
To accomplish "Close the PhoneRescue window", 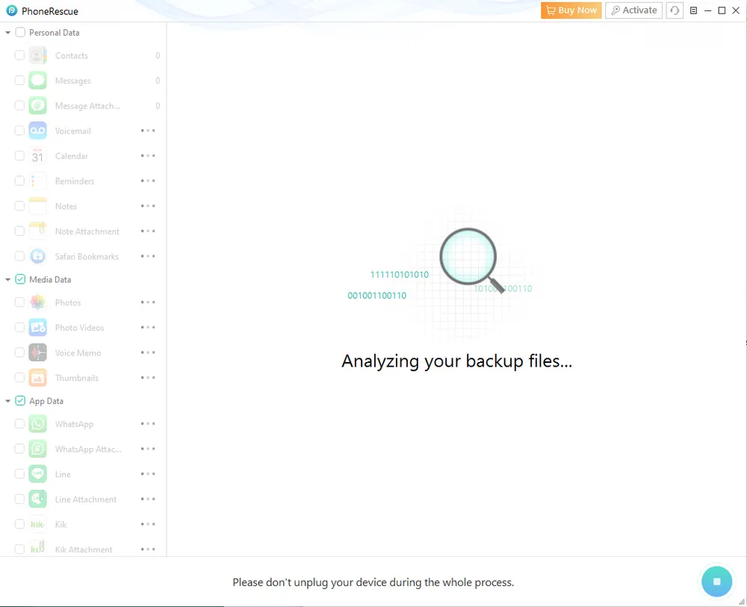I will [736, 10].
